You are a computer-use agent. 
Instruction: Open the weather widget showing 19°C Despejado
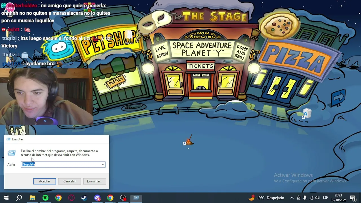266,198
